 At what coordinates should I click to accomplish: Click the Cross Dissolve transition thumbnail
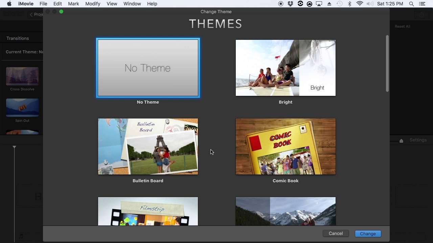click(x=22, y=76)
